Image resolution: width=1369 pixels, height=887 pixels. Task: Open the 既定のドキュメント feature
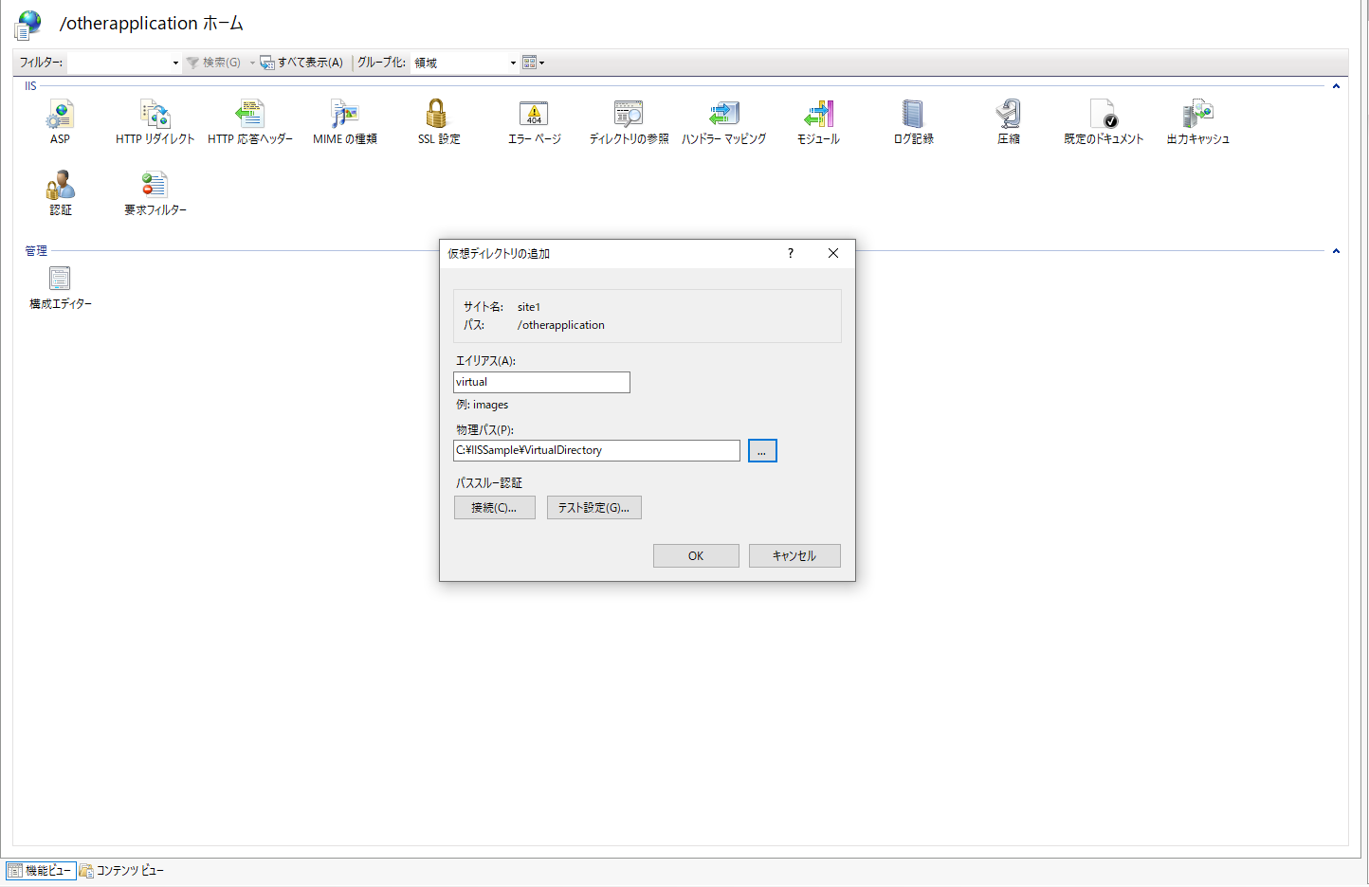1104,122
